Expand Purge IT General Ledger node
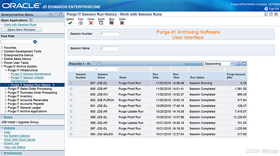Viewport: 280px width, 156px height. point(6,108)
